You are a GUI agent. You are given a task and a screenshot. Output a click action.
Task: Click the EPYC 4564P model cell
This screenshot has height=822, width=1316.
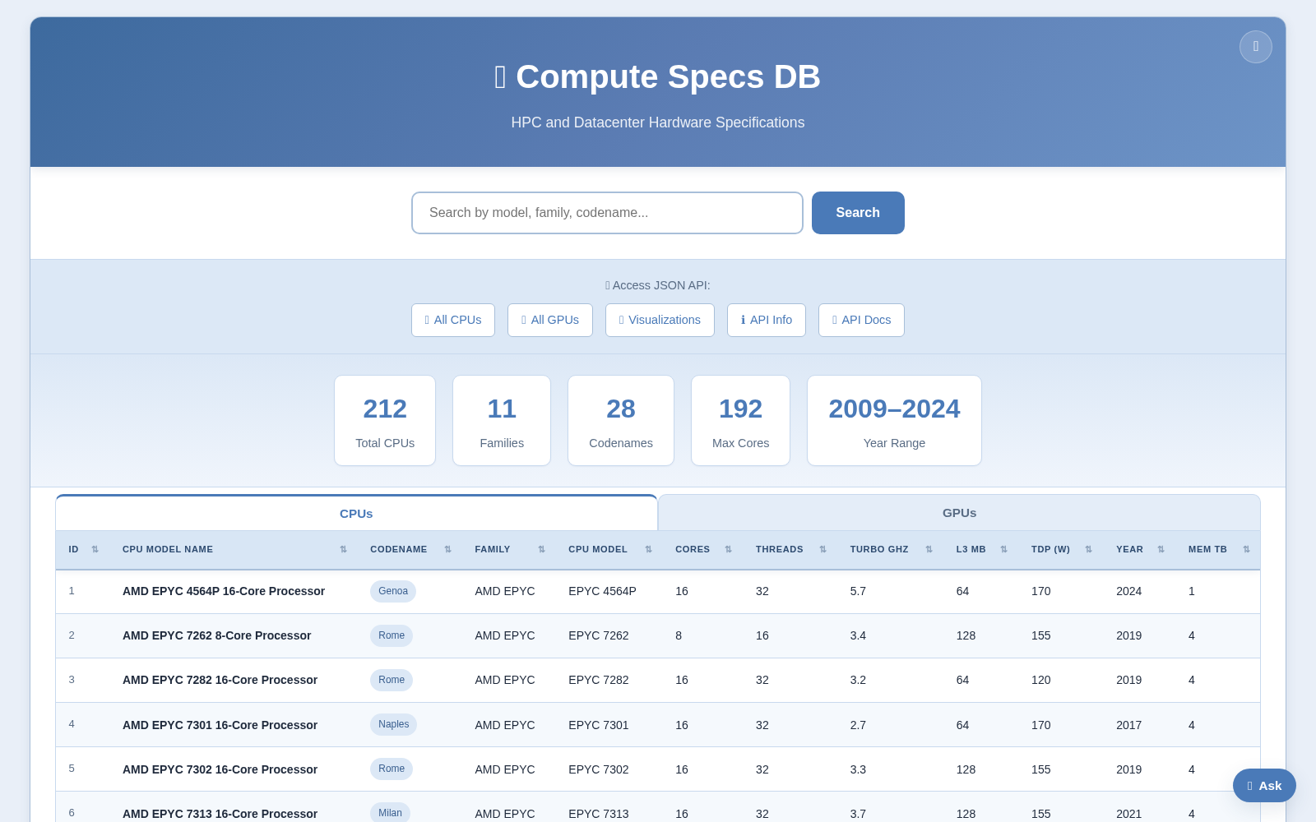click(602, 591)
